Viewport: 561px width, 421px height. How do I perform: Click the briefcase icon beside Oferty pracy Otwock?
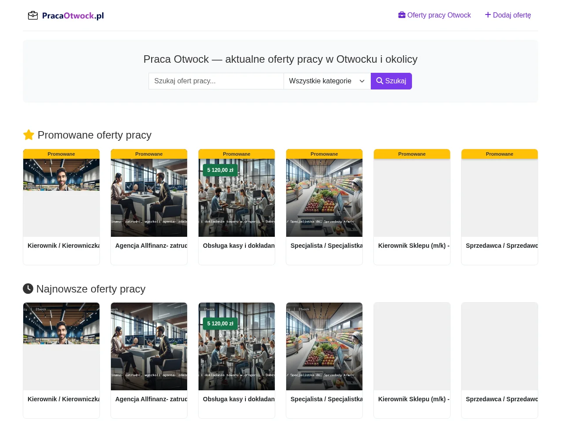click(x=402, y=15)
